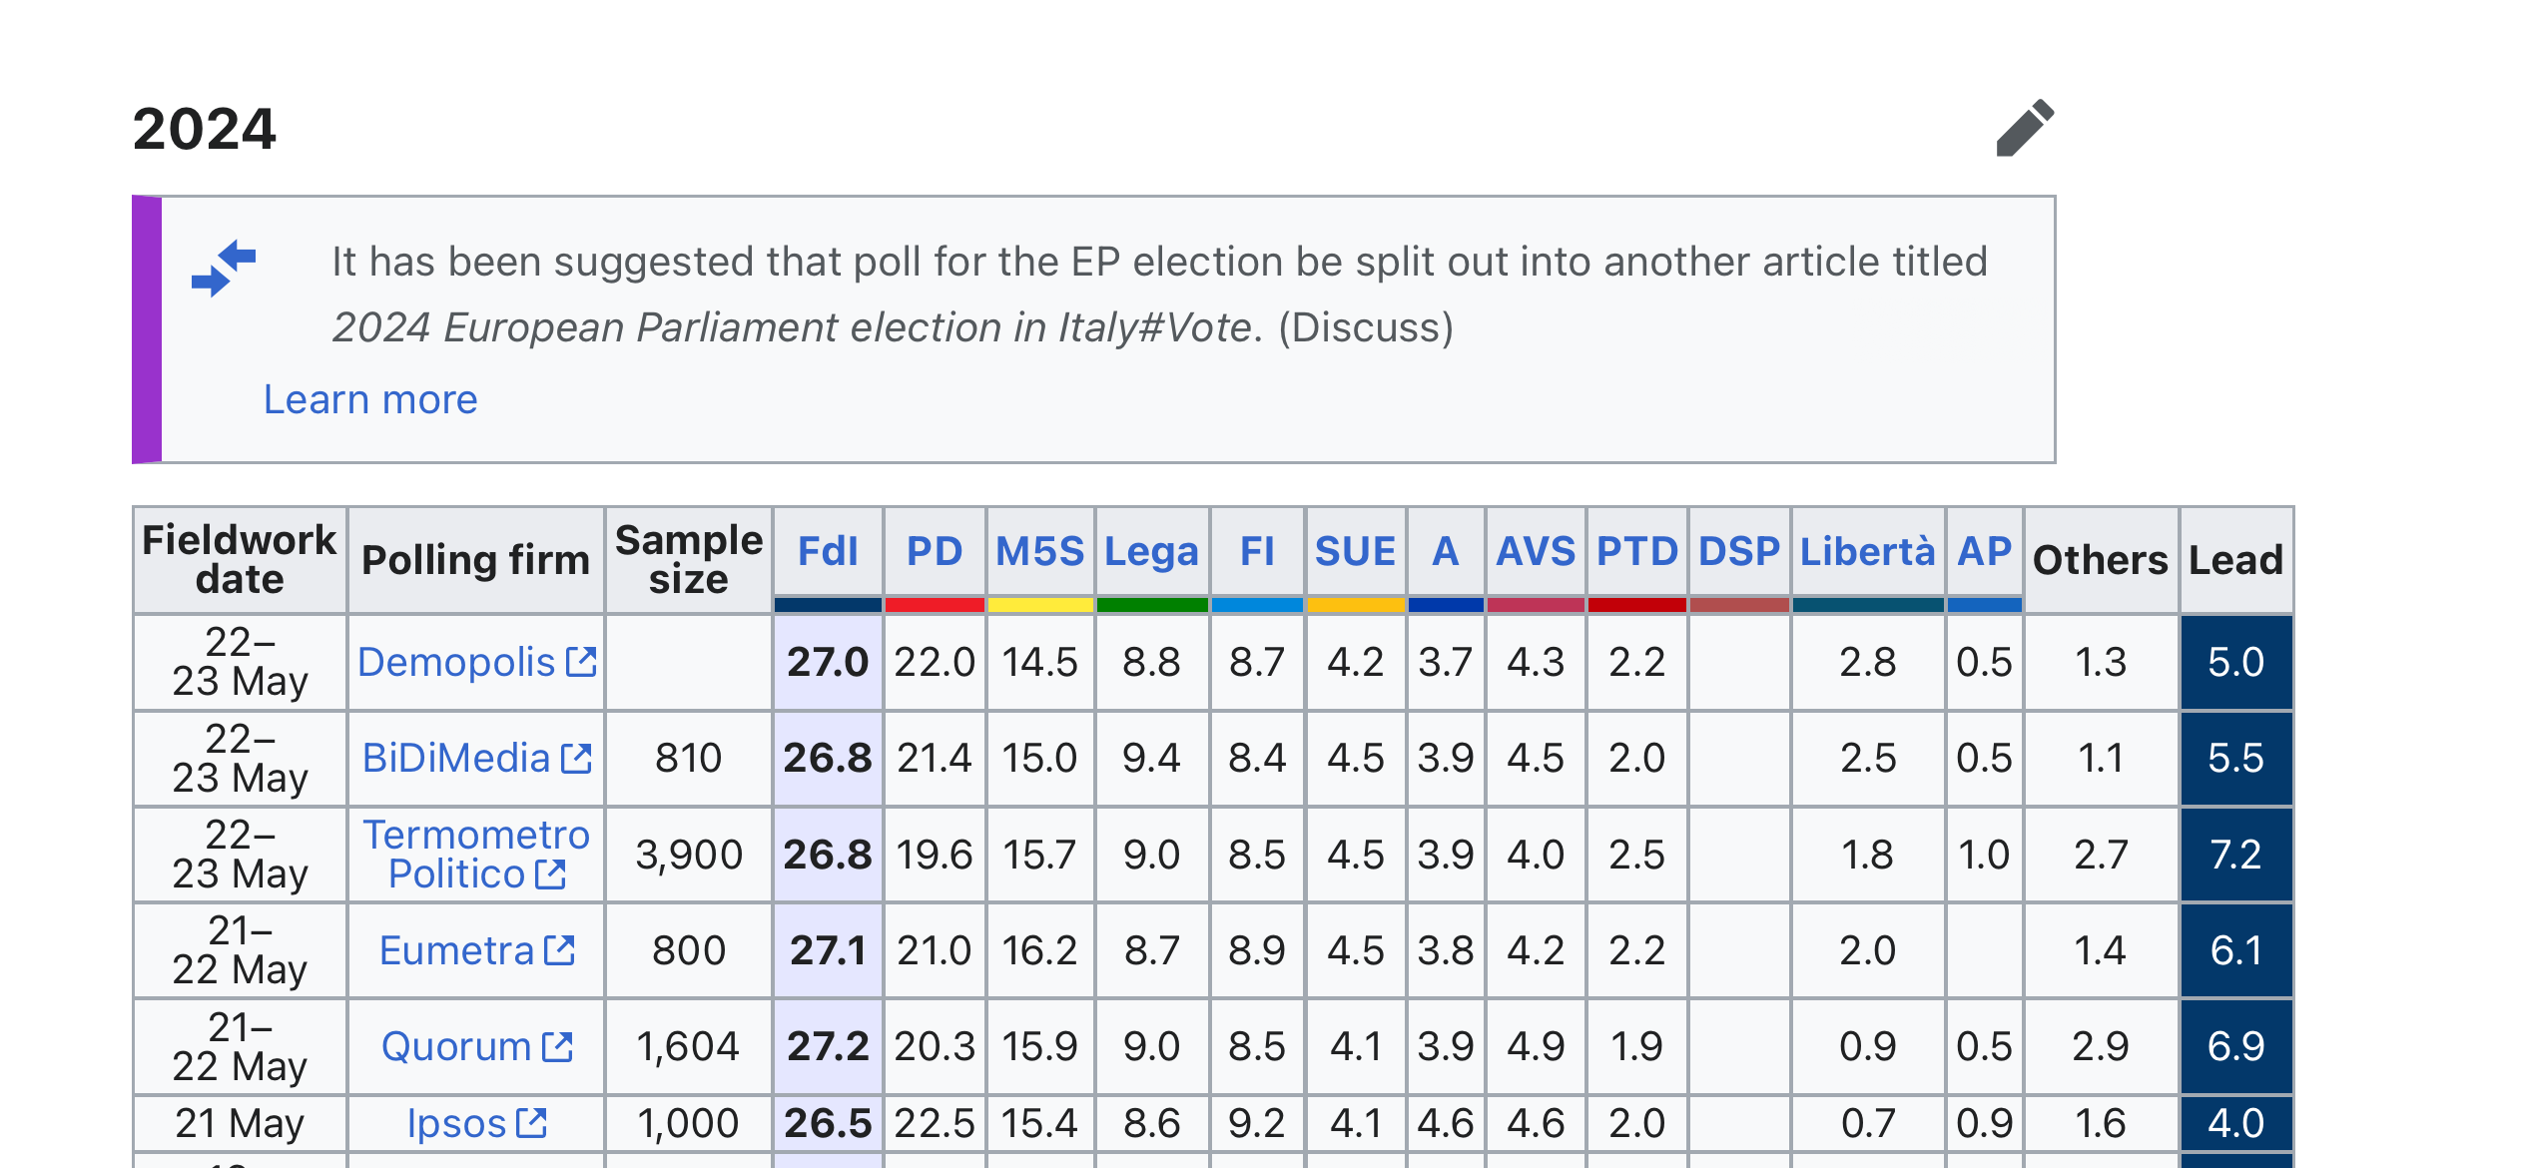
Task: Click external link icon beside Termometro Politico
Action: 550,875
